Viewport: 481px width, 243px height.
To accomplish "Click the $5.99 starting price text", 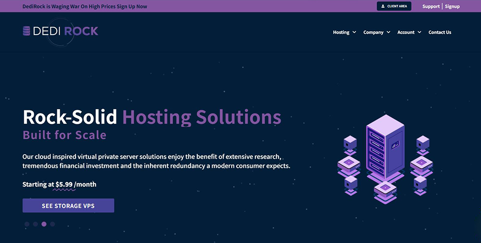I will (64, 184).
